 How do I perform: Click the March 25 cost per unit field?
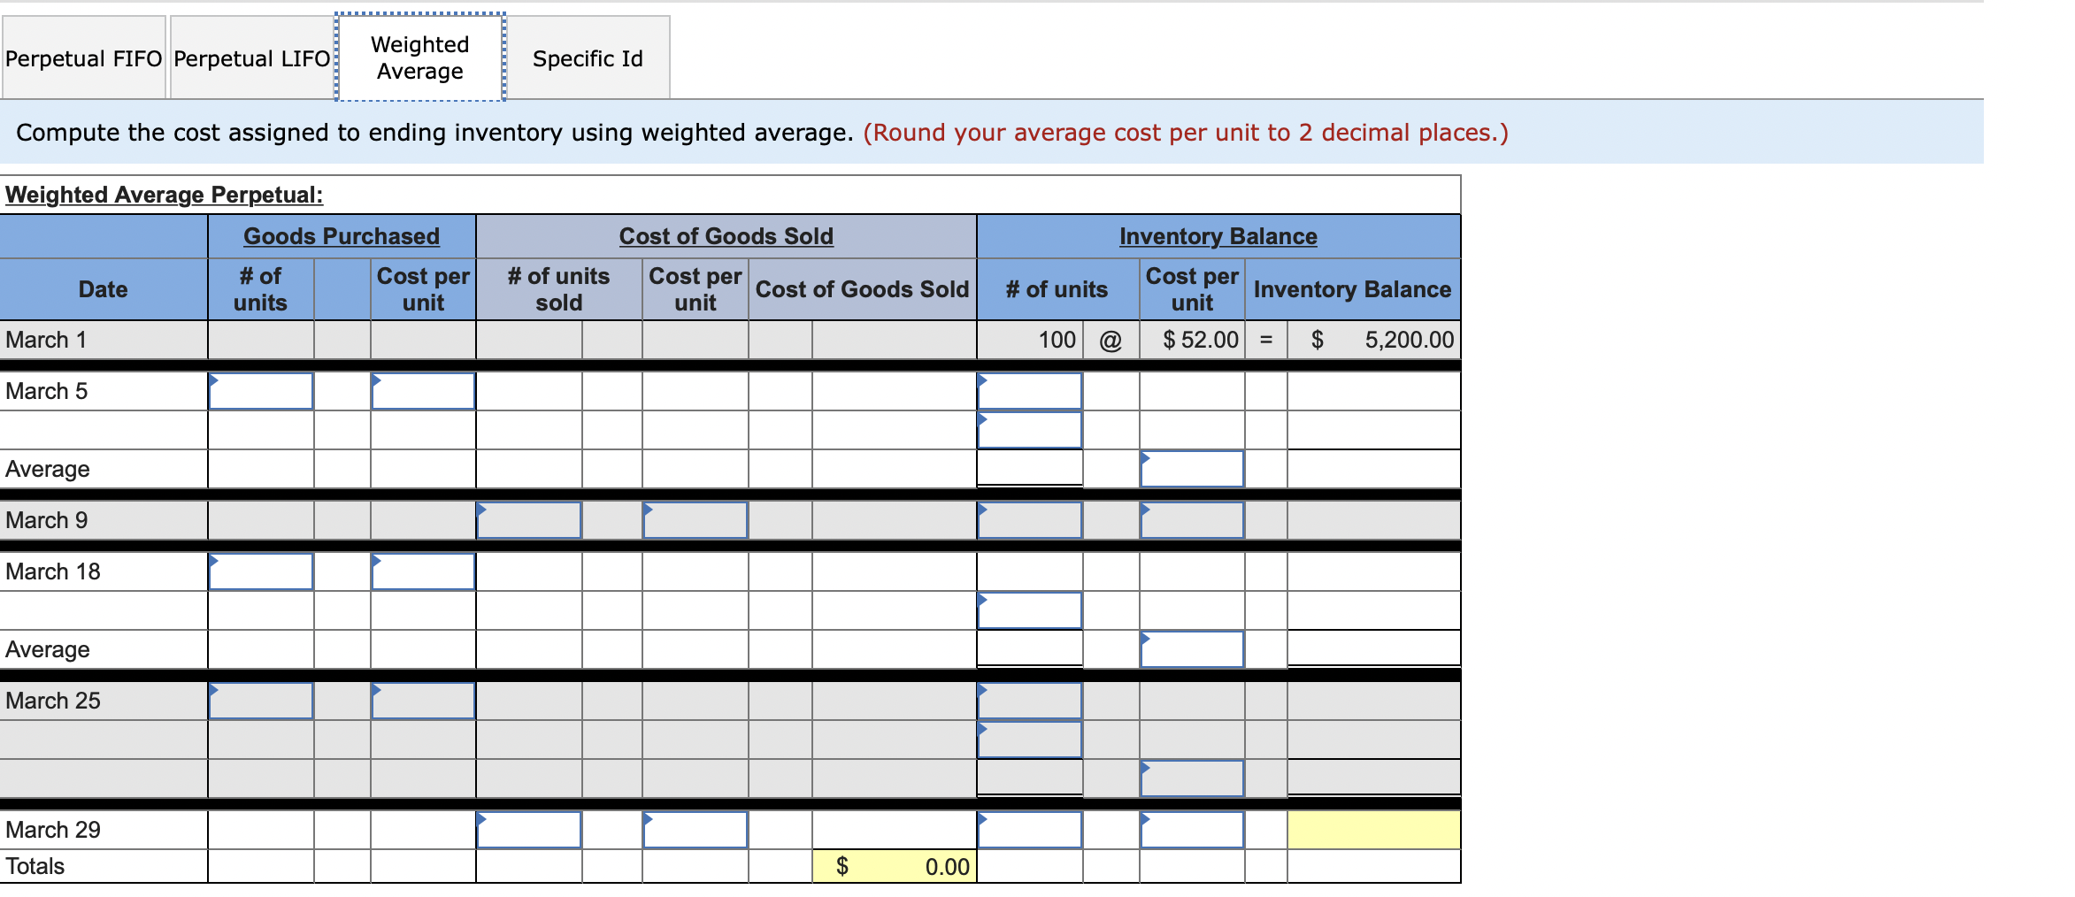pos(423,701)
